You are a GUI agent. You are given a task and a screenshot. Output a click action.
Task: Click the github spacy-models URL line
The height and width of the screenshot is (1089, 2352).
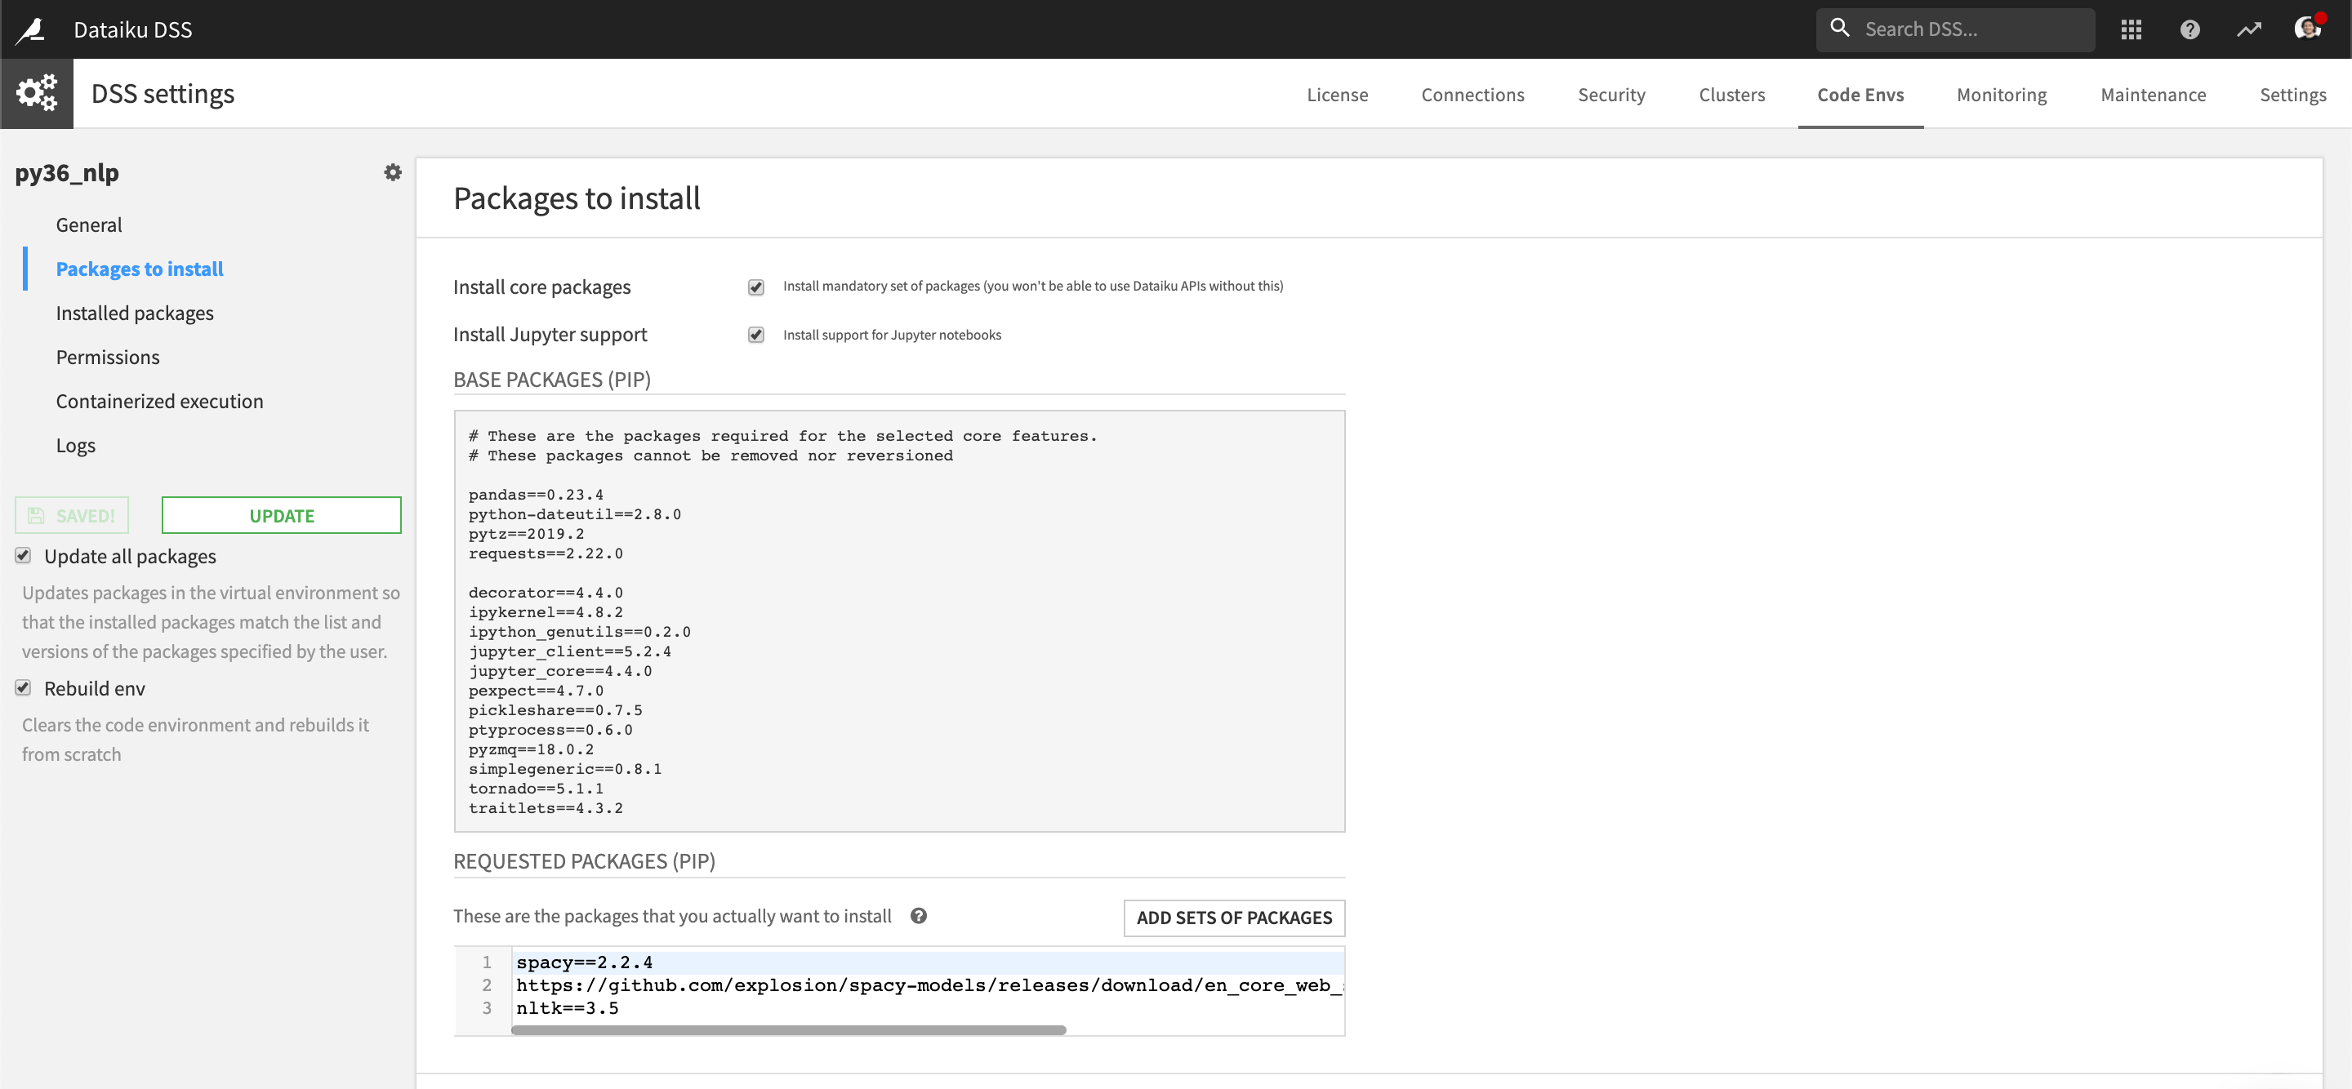tap(929, 985)
